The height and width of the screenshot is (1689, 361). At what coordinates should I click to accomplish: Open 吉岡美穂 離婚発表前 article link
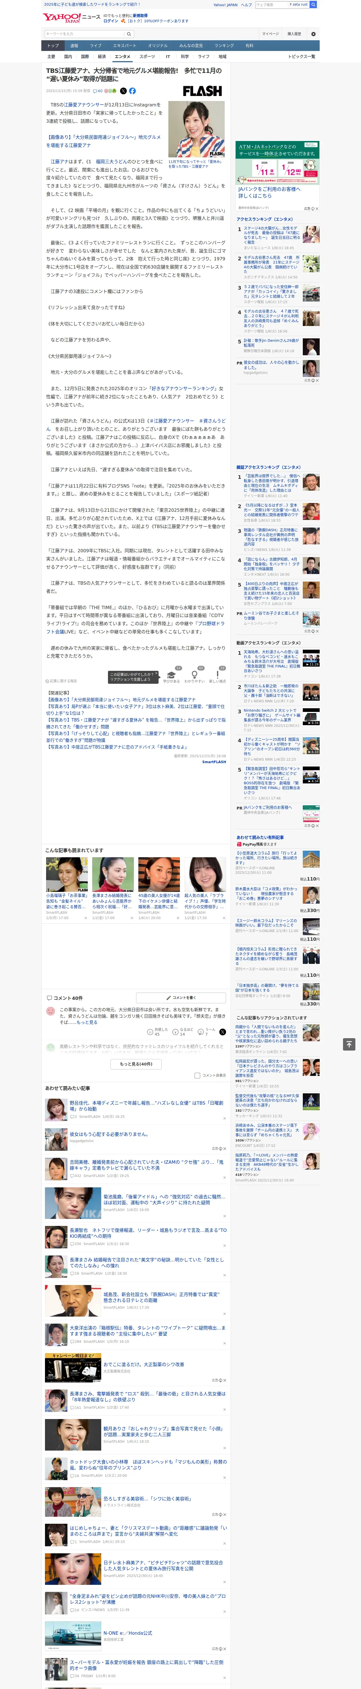coord(147,1165)
